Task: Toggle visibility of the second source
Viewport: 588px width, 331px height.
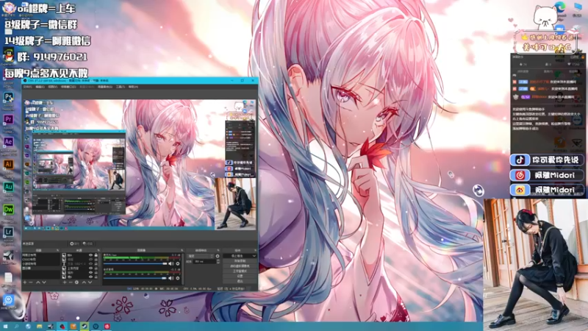Action: [x=90, y=260]
